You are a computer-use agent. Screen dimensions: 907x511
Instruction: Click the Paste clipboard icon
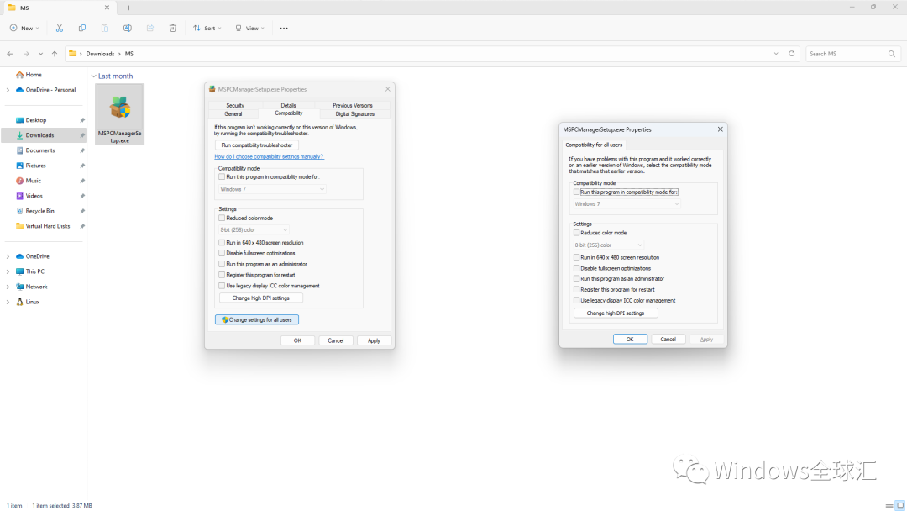click(105, 28)
